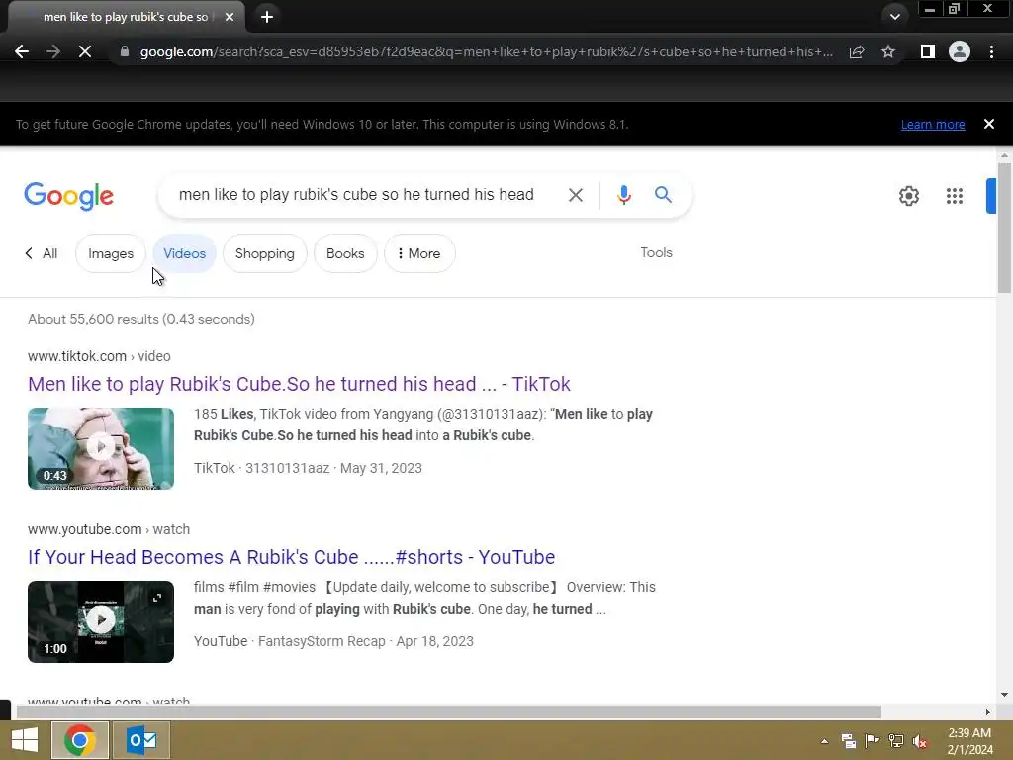Go to the Google logo homepage
Image resolution: width=1013 pixels, height=760 pixels.
(x=68, y=196)
